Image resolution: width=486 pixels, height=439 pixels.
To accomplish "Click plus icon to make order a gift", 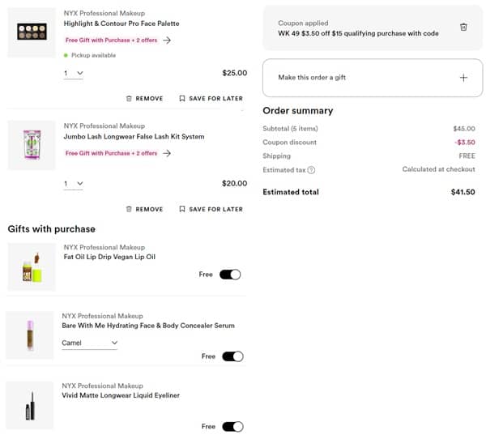I will (x=463, y=78).
